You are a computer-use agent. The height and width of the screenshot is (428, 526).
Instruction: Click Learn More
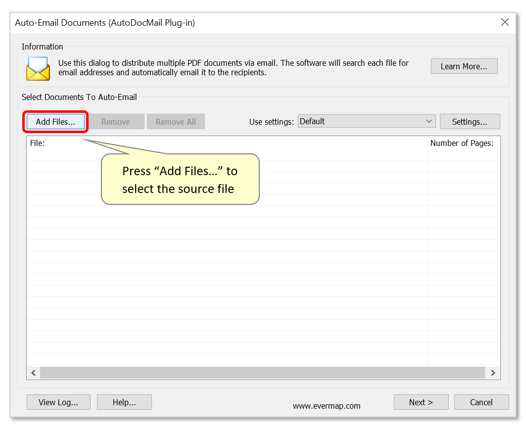[x=464, y=66]
